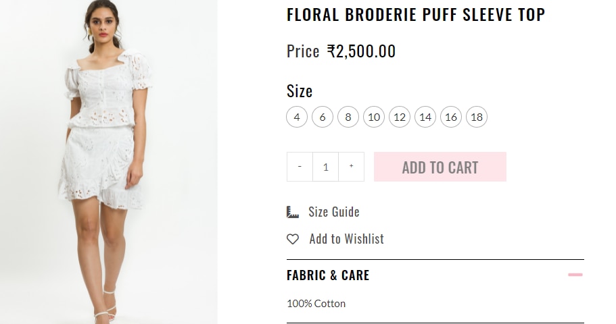Select size 6
Viewport: 616px width, 324px height.
pos(323,117)
